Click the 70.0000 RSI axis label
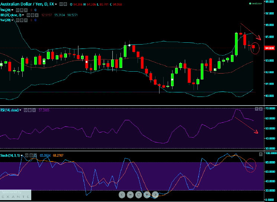This screenshot has width=277, height=202. click(x=270, y=108)
